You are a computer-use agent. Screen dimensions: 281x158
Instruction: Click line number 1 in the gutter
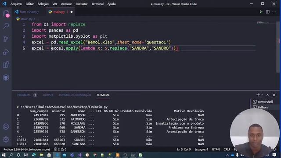(24, 25)
